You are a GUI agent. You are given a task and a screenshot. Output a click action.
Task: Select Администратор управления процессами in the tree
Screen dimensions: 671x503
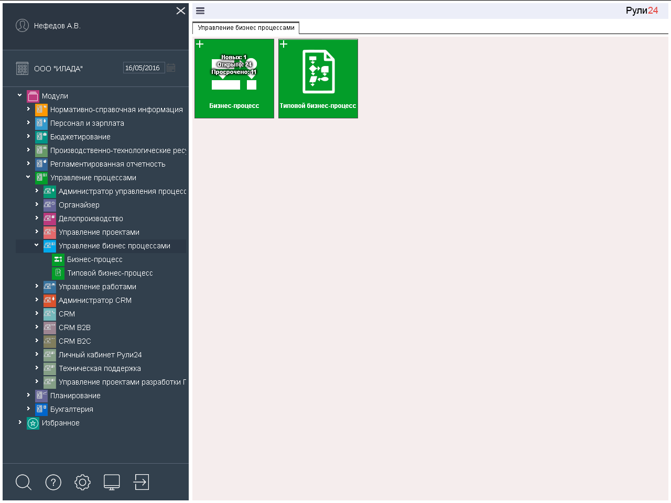click(122, 191)
